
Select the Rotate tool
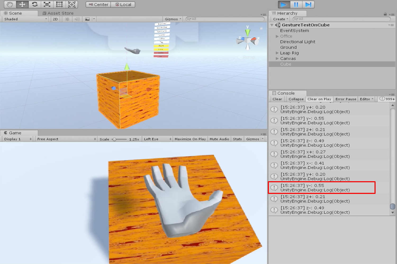35,4
